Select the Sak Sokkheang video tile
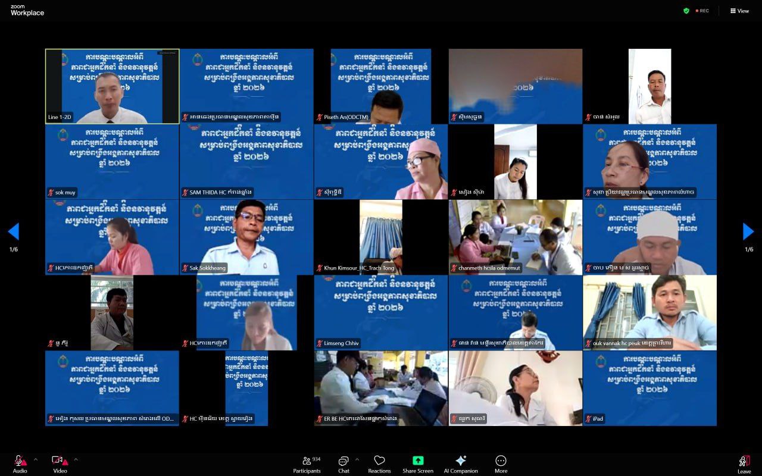 click(246, 237)
